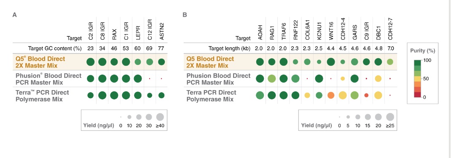Select the yellow Phusion DBC1 dot
Screen dimensions: 451x158
pos(378,78)
